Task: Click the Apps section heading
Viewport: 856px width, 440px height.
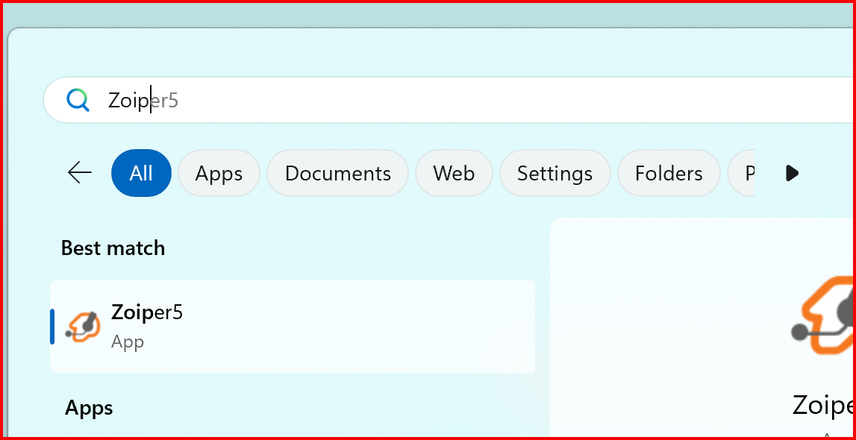Action: pyautogui.click(x=89, y=408)
